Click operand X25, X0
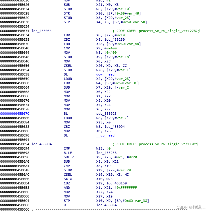Screen dimensions: 210x212 coord(103,122)
